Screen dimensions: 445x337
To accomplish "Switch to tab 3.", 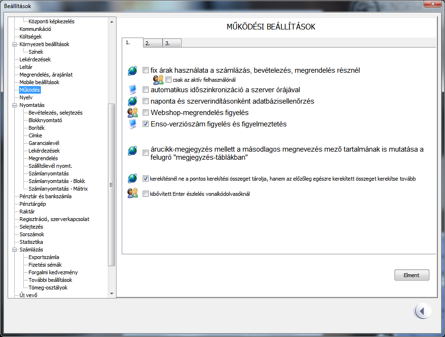I will pyautogui.click(x=172, y=43).
